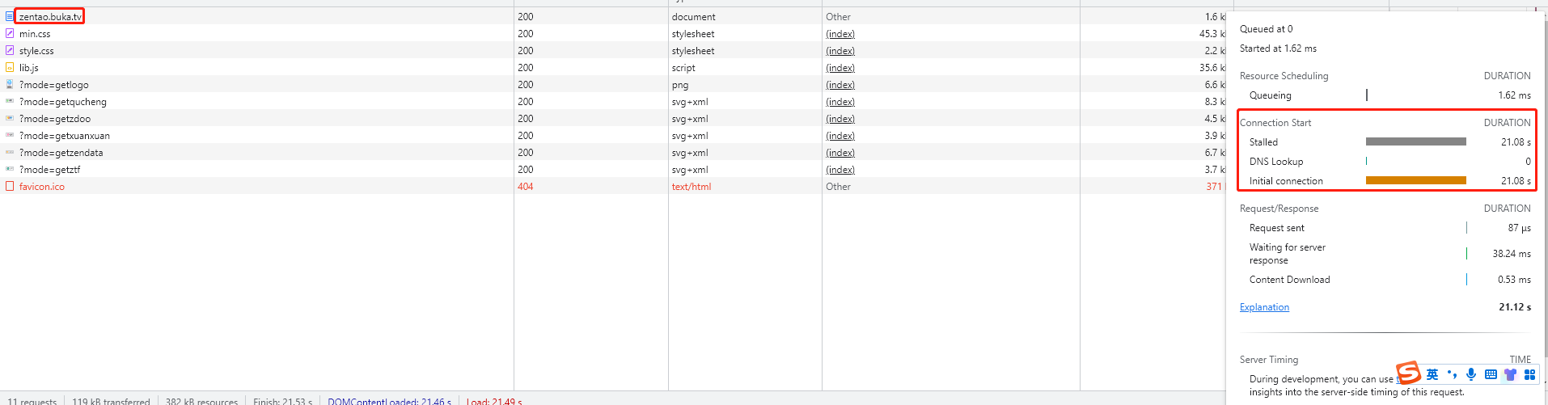Toggle the punctuation mode on the IME bar
Screen dimensions: 1548x405
[1452, 374]
